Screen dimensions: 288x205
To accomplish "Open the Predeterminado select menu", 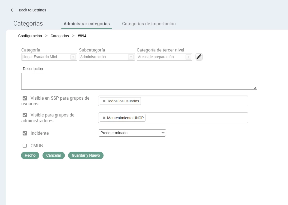I will pyautogui.click(x=132, y=133).
